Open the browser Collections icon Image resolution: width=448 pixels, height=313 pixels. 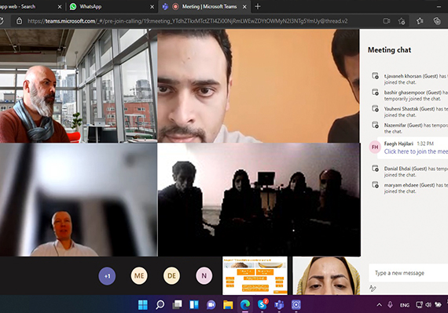tap(436, 21)
